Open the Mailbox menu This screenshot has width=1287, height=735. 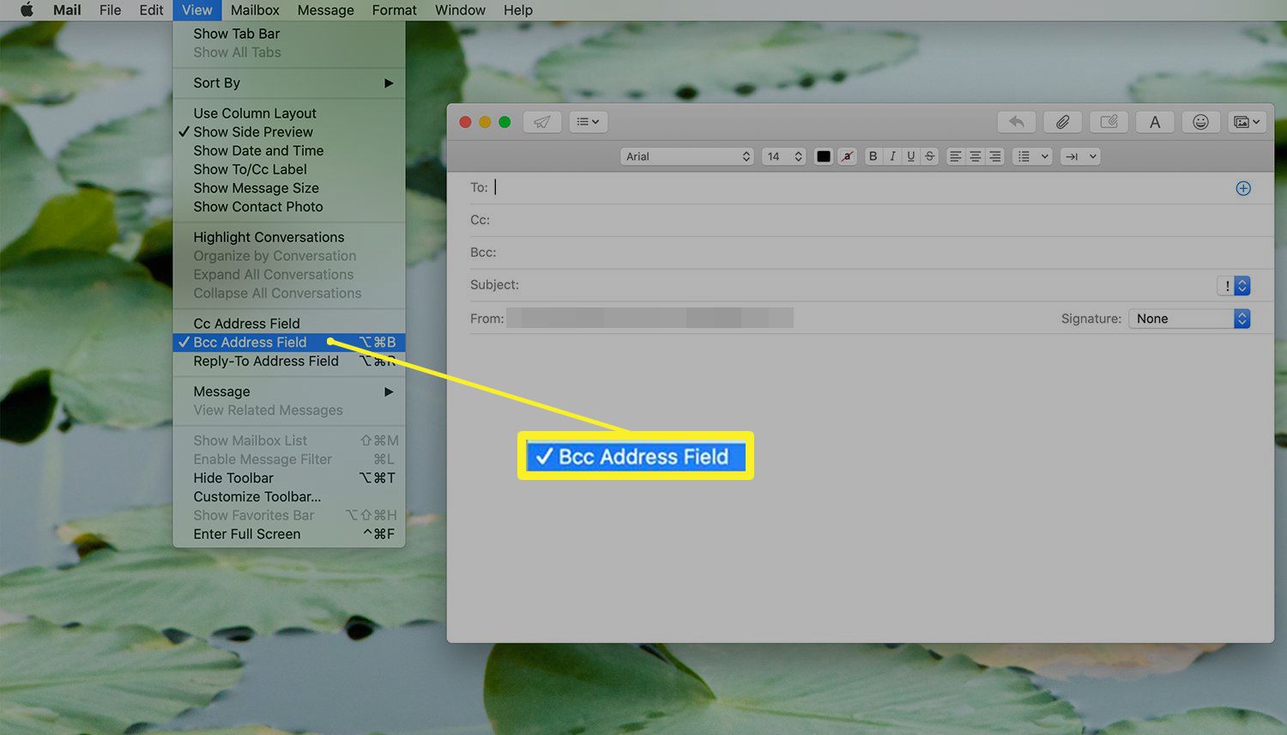tap(255, 10)
